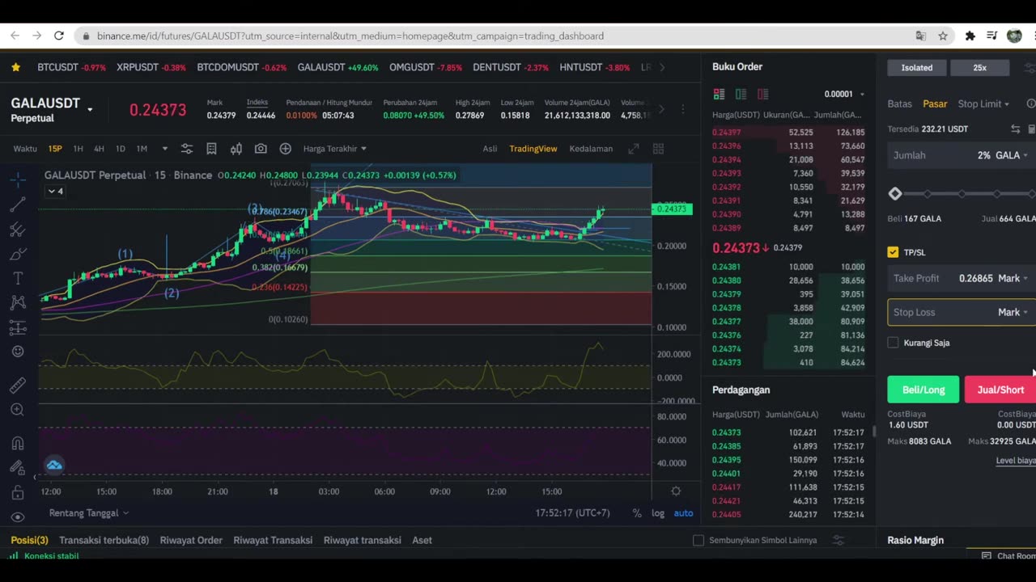Open chart time axis settings gear
The image size is (1036, 582).
tap(676, 491)
